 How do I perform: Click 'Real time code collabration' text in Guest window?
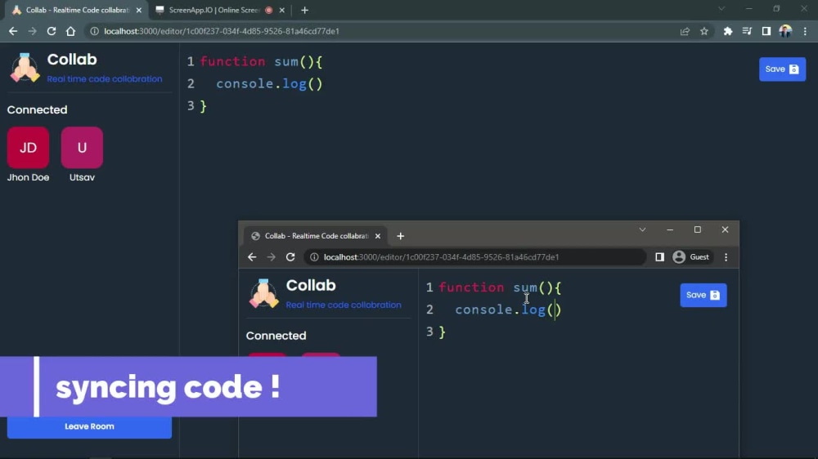tap(344, 305)
